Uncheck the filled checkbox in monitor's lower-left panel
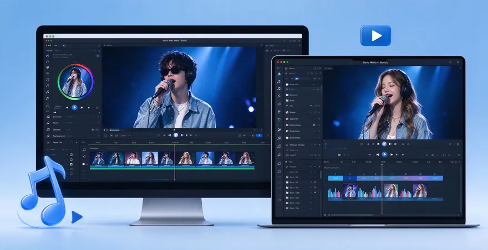The height and width of the screenshot is (250, 488). click(72, 164)
